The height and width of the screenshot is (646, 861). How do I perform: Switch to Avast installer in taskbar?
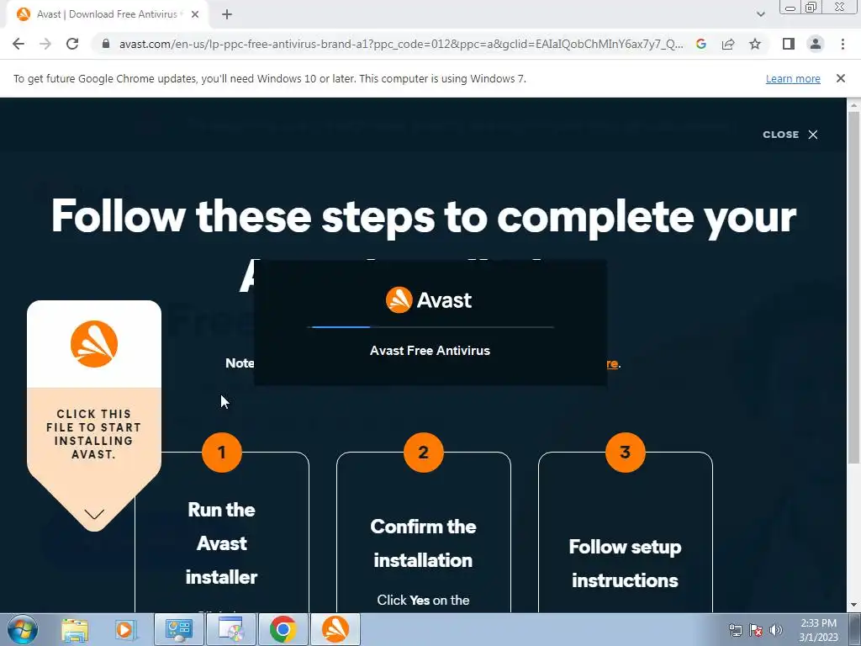[335, 629]
